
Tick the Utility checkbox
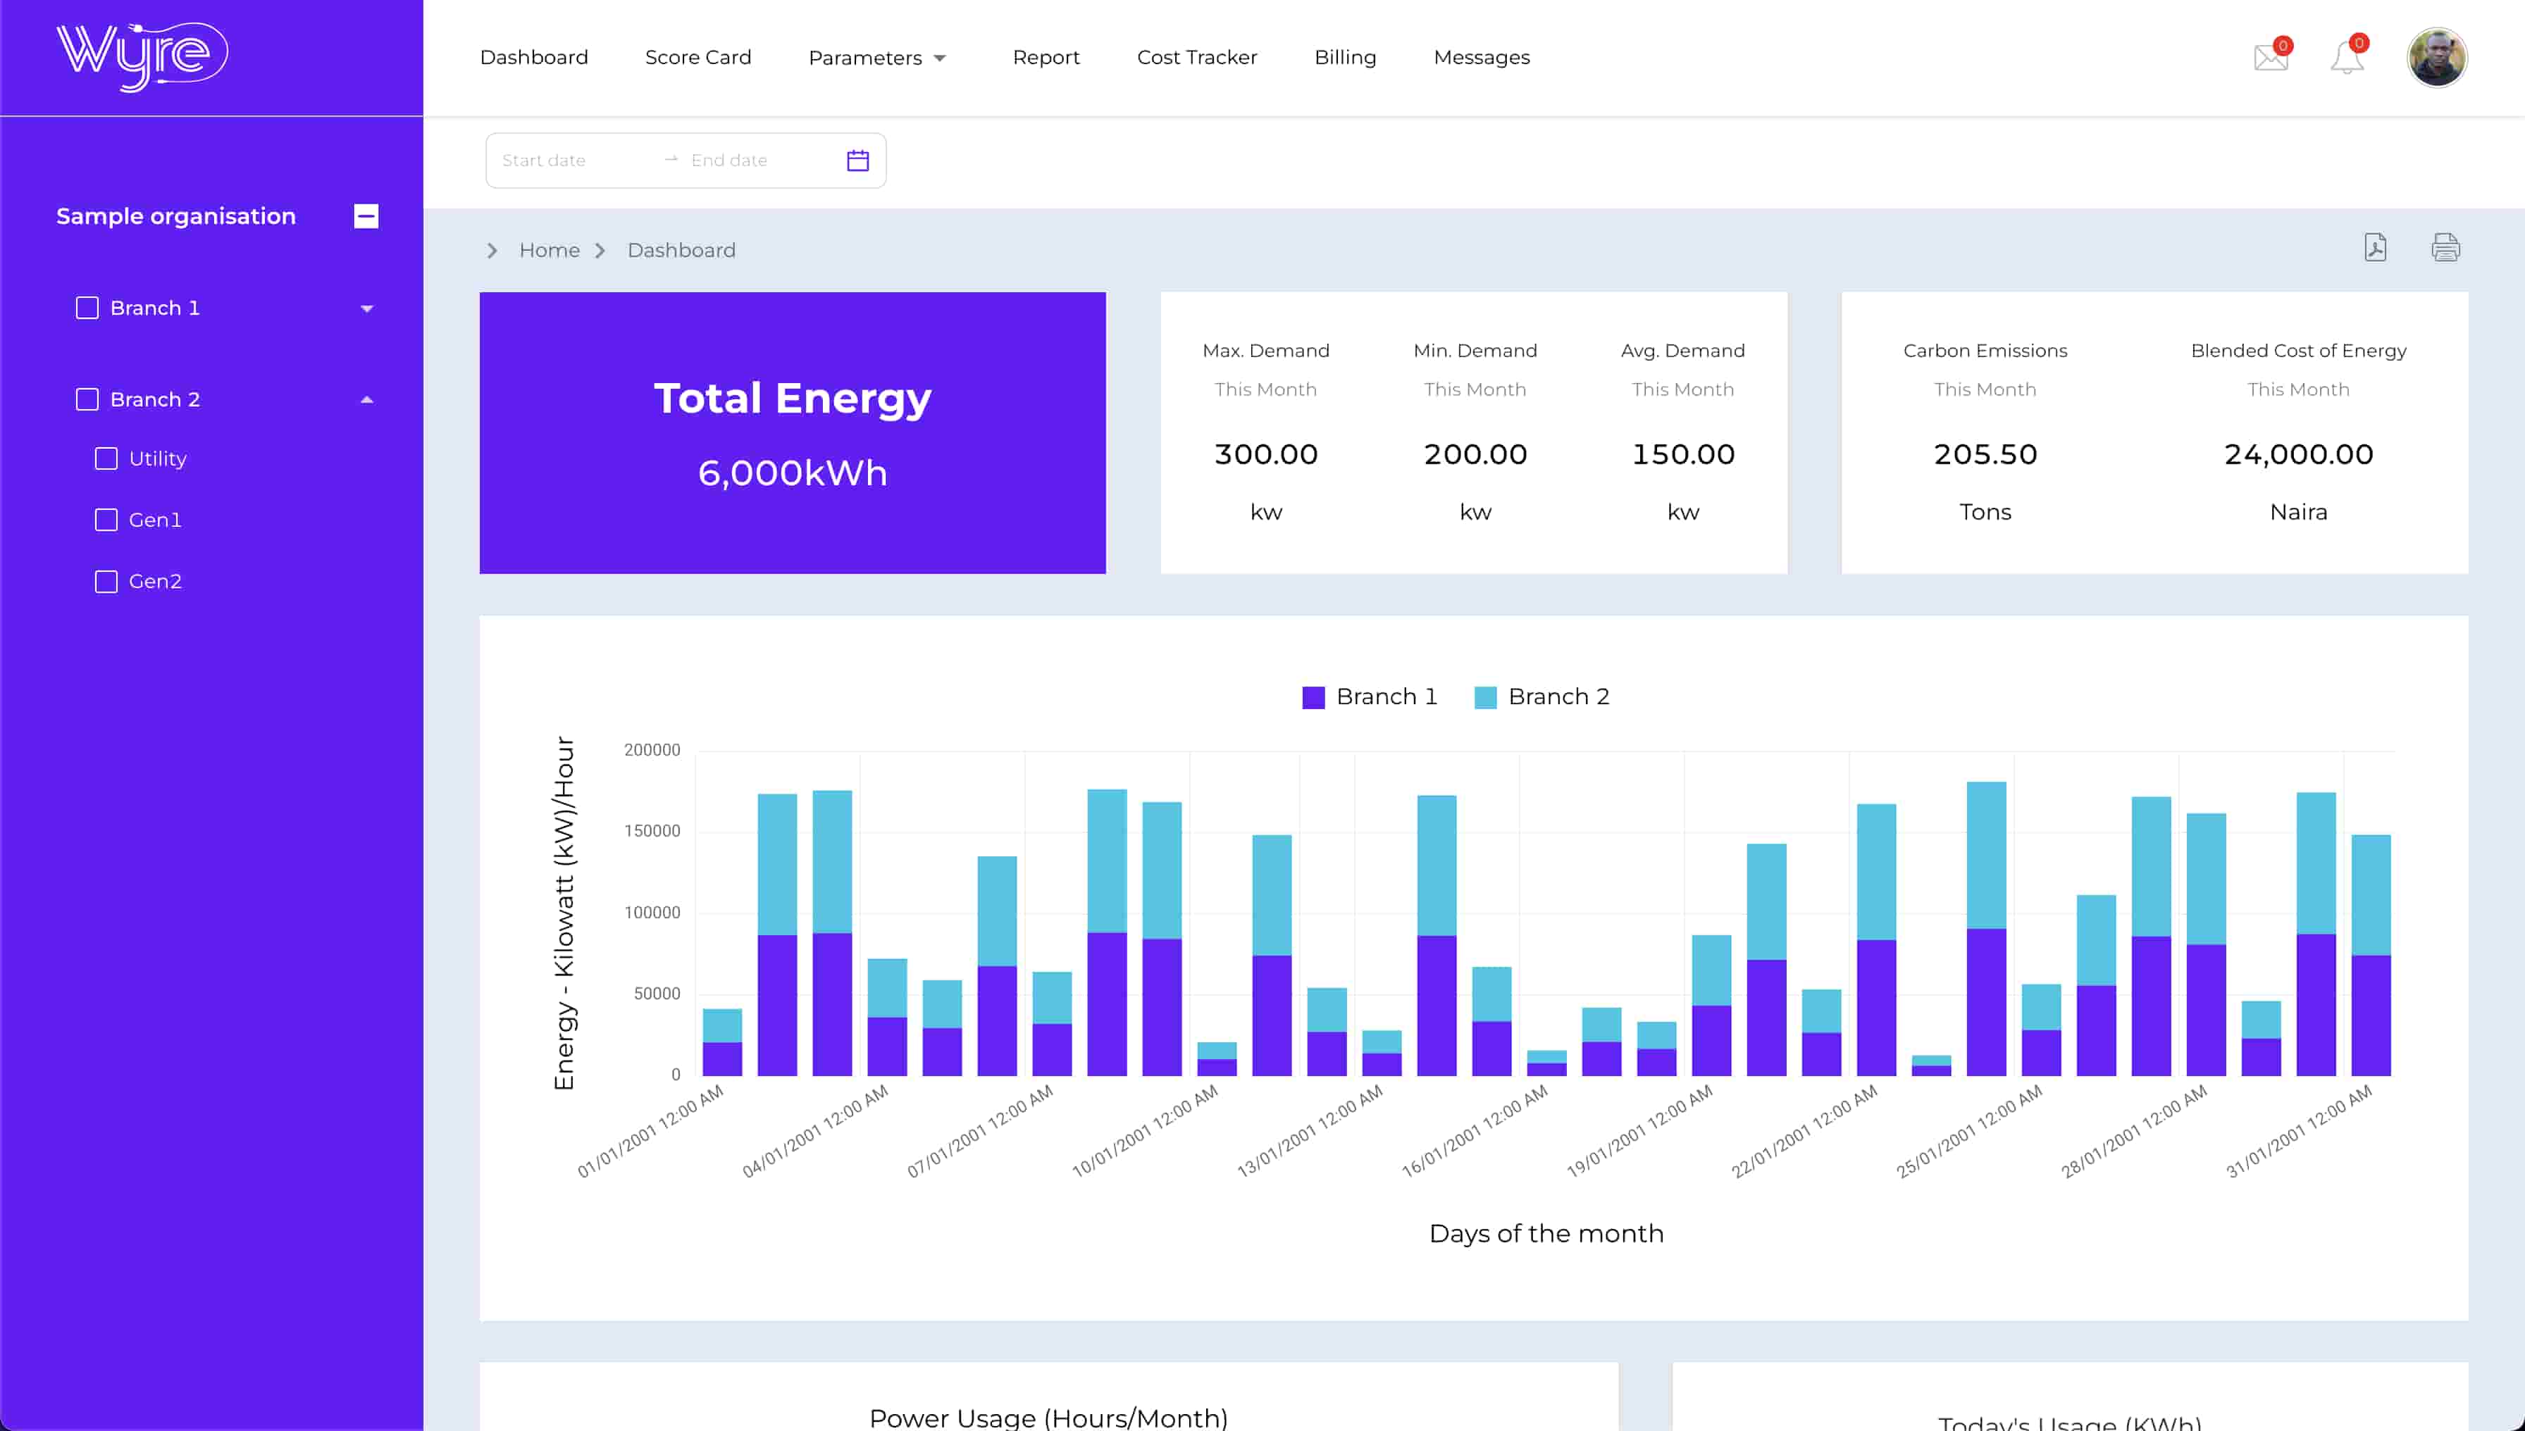click(x=106, y=459)
